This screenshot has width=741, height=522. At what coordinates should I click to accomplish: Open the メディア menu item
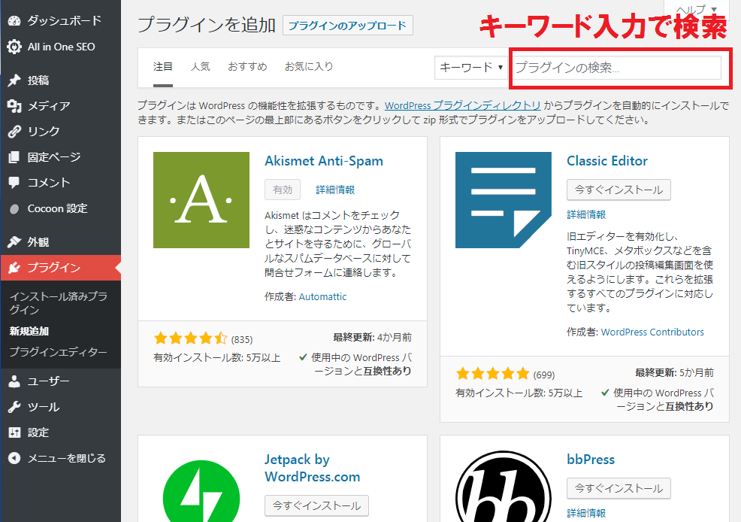pos(60,106)
